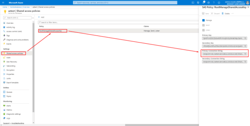Viewport: 250px width, 126px height.
Task: Open Activity log from sidebar
Action: [x=11, y=27]
